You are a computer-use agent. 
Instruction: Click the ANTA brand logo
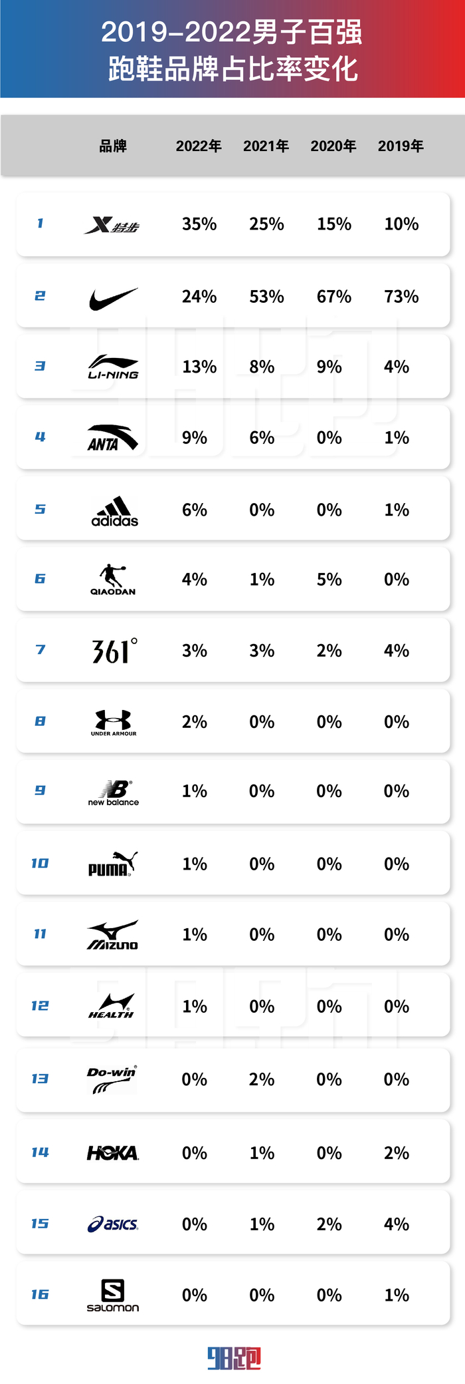click(x=113, y=438)
